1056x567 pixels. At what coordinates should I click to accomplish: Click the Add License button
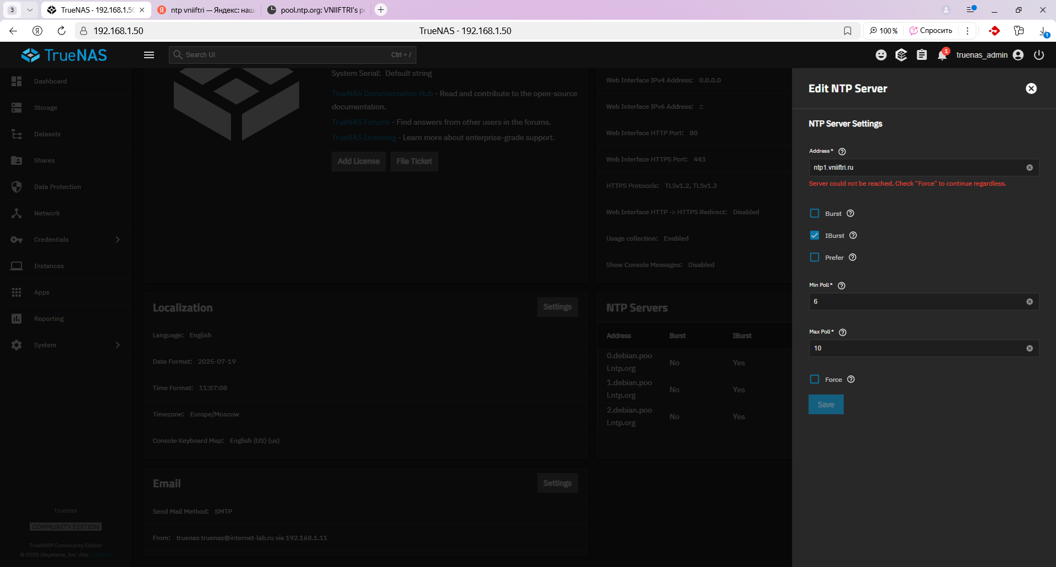point(359,162)
